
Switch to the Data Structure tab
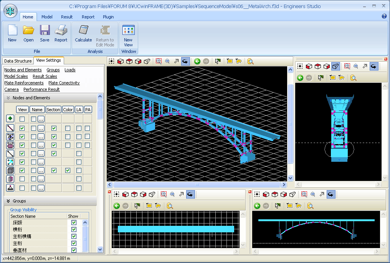tap(18, 61)
